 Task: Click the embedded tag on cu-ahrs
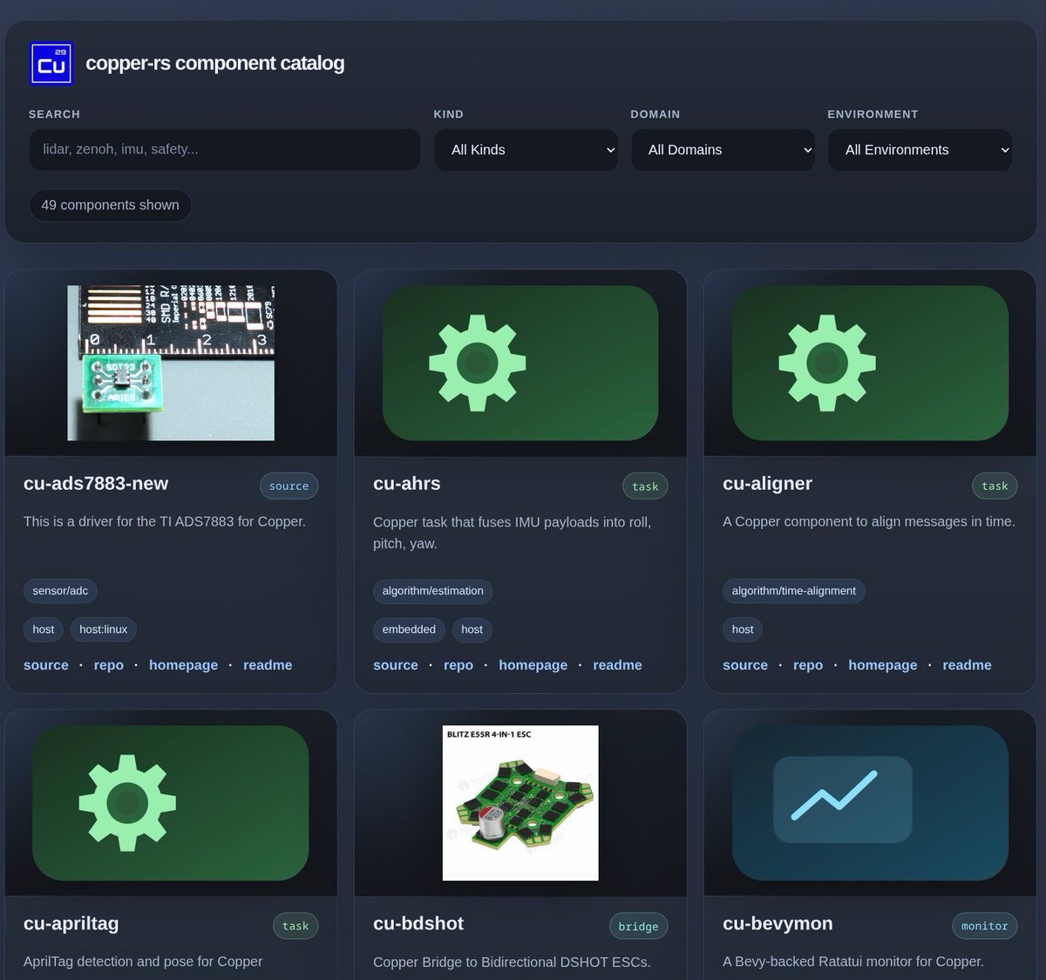pos(409,630)
